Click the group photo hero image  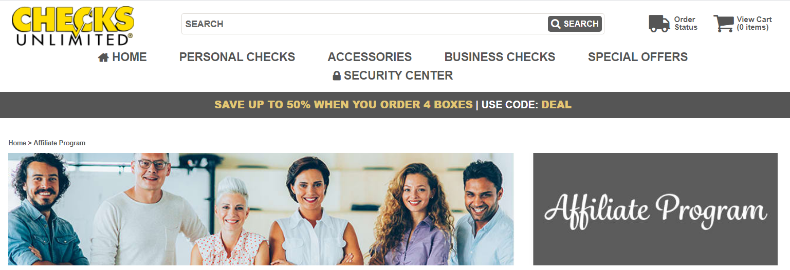tap(261, 209)
